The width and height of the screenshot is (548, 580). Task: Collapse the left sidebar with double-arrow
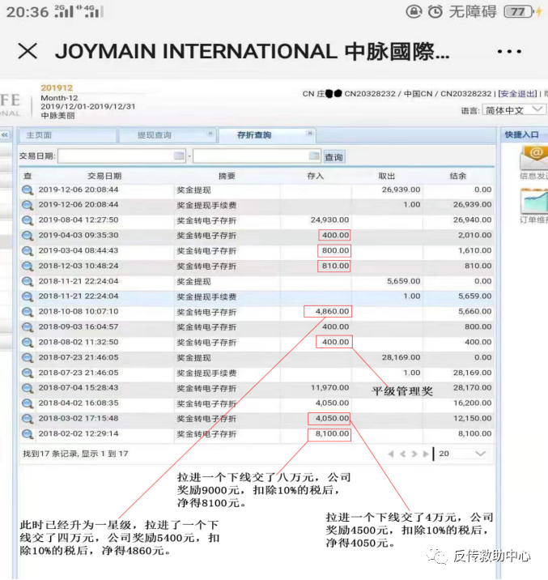[5, 135]
